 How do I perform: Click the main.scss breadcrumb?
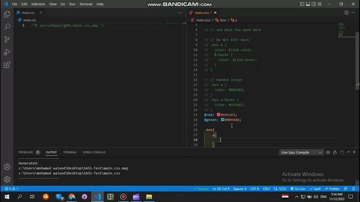(203, 20)
